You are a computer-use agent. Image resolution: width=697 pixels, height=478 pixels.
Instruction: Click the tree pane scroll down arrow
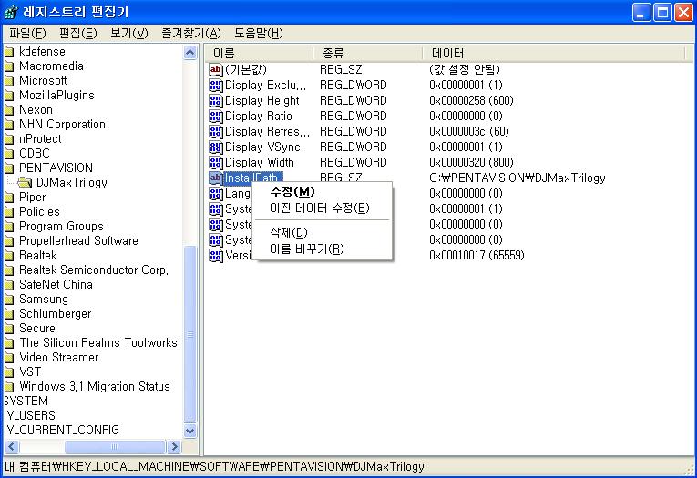pyautogui.click(x=190, y=432)
